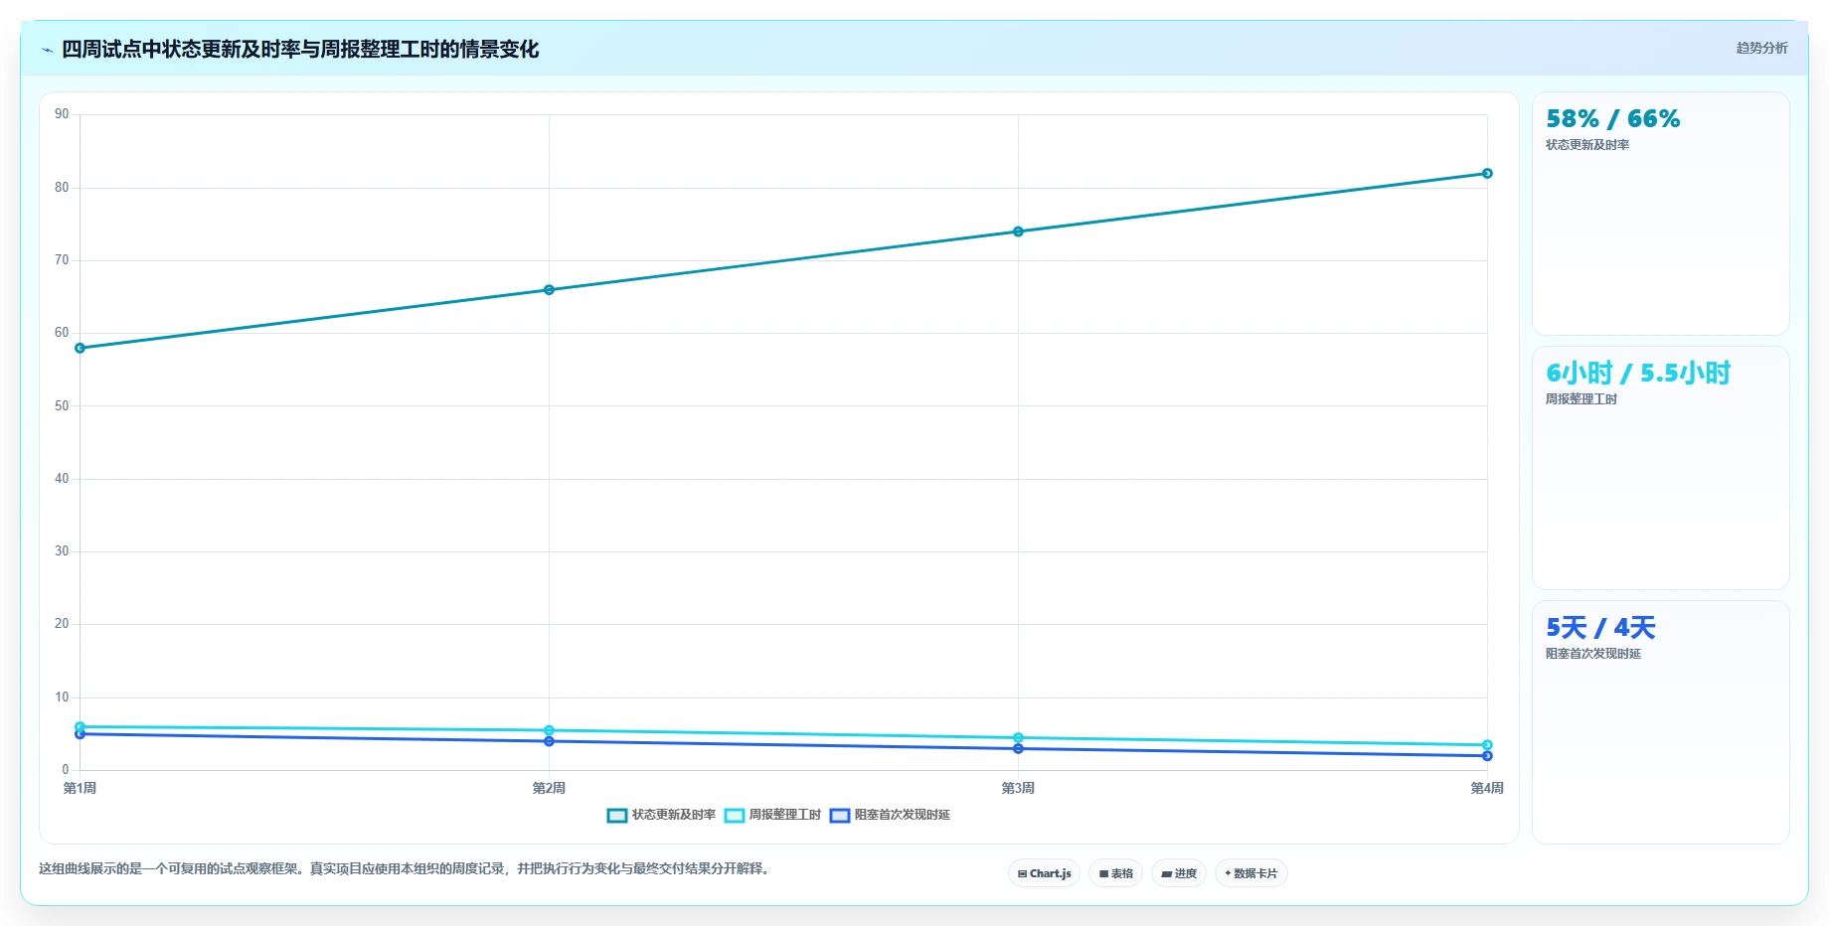Image resolution: width=1829 pixels, height=926 pixels.
Task: Toggle the 周报整理工时 legend label
Action: (x=784, y=815)
